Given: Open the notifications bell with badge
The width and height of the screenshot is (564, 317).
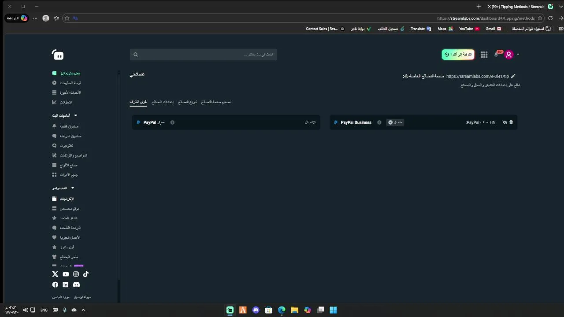Looking at the screenshot, I should (x=497, y=54).
